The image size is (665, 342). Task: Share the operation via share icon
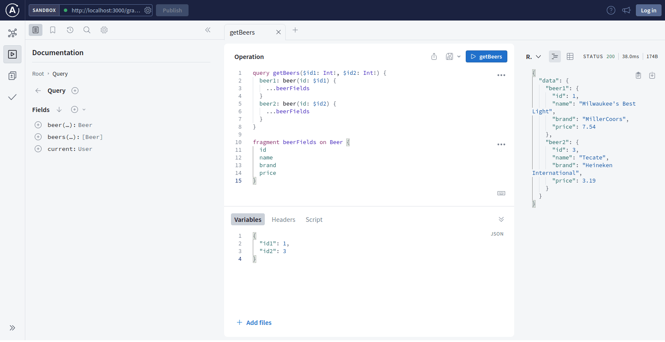tap(434, 56)
